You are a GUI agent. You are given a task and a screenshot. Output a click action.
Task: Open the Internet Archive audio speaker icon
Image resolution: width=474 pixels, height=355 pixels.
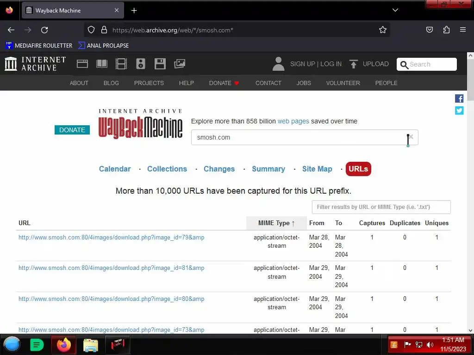point(141,64)
